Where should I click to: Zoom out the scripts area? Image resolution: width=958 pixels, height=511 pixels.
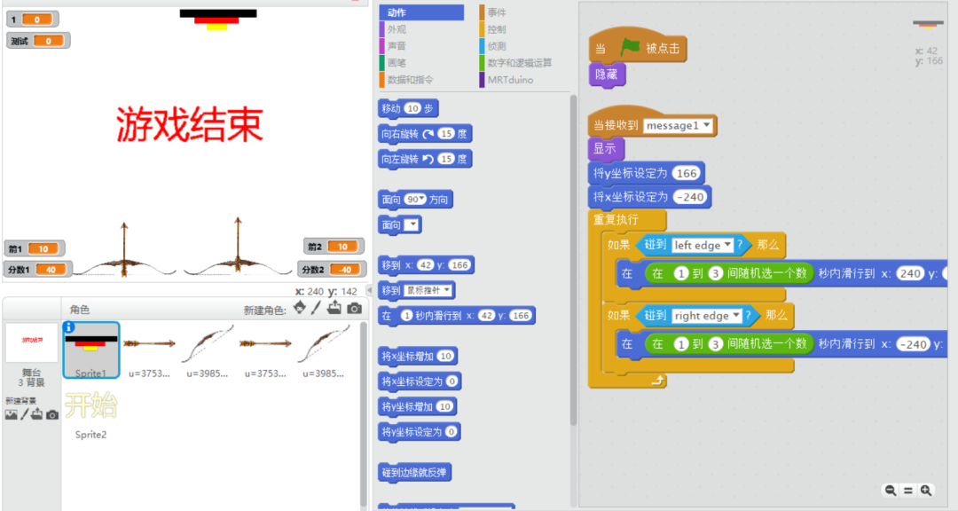[x=890, y=490]
